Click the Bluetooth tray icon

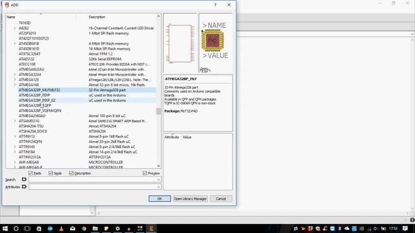pos(340,228)
